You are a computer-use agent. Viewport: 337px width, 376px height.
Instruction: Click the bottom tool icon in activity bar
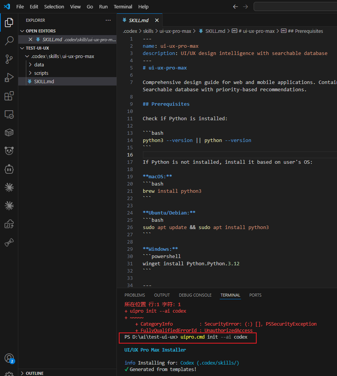tap(9, 242)
